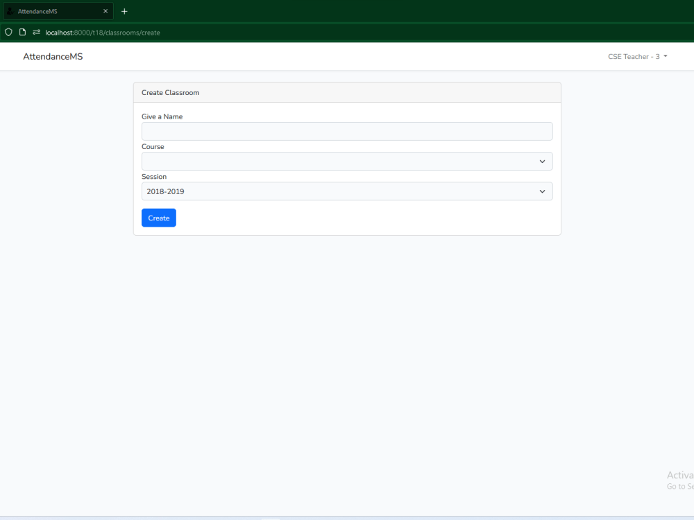
Task: Open the CSE Teacher - 3 account menu
Action: [x=636, y=56]
